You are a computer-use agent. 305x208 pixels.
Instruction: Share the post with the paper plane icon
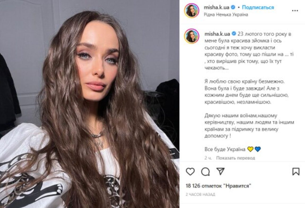click(x=221, y=171)
